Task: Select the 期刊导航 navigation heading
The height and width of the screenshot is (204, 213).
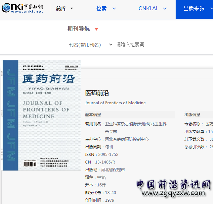Action: (78, 29)
